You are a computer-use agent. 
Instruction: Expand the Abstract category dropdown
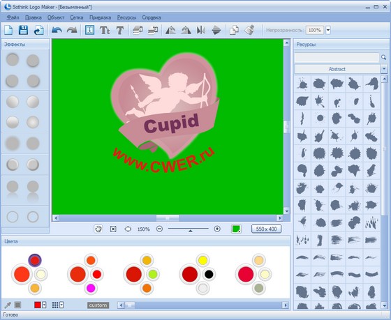(384, 69)
